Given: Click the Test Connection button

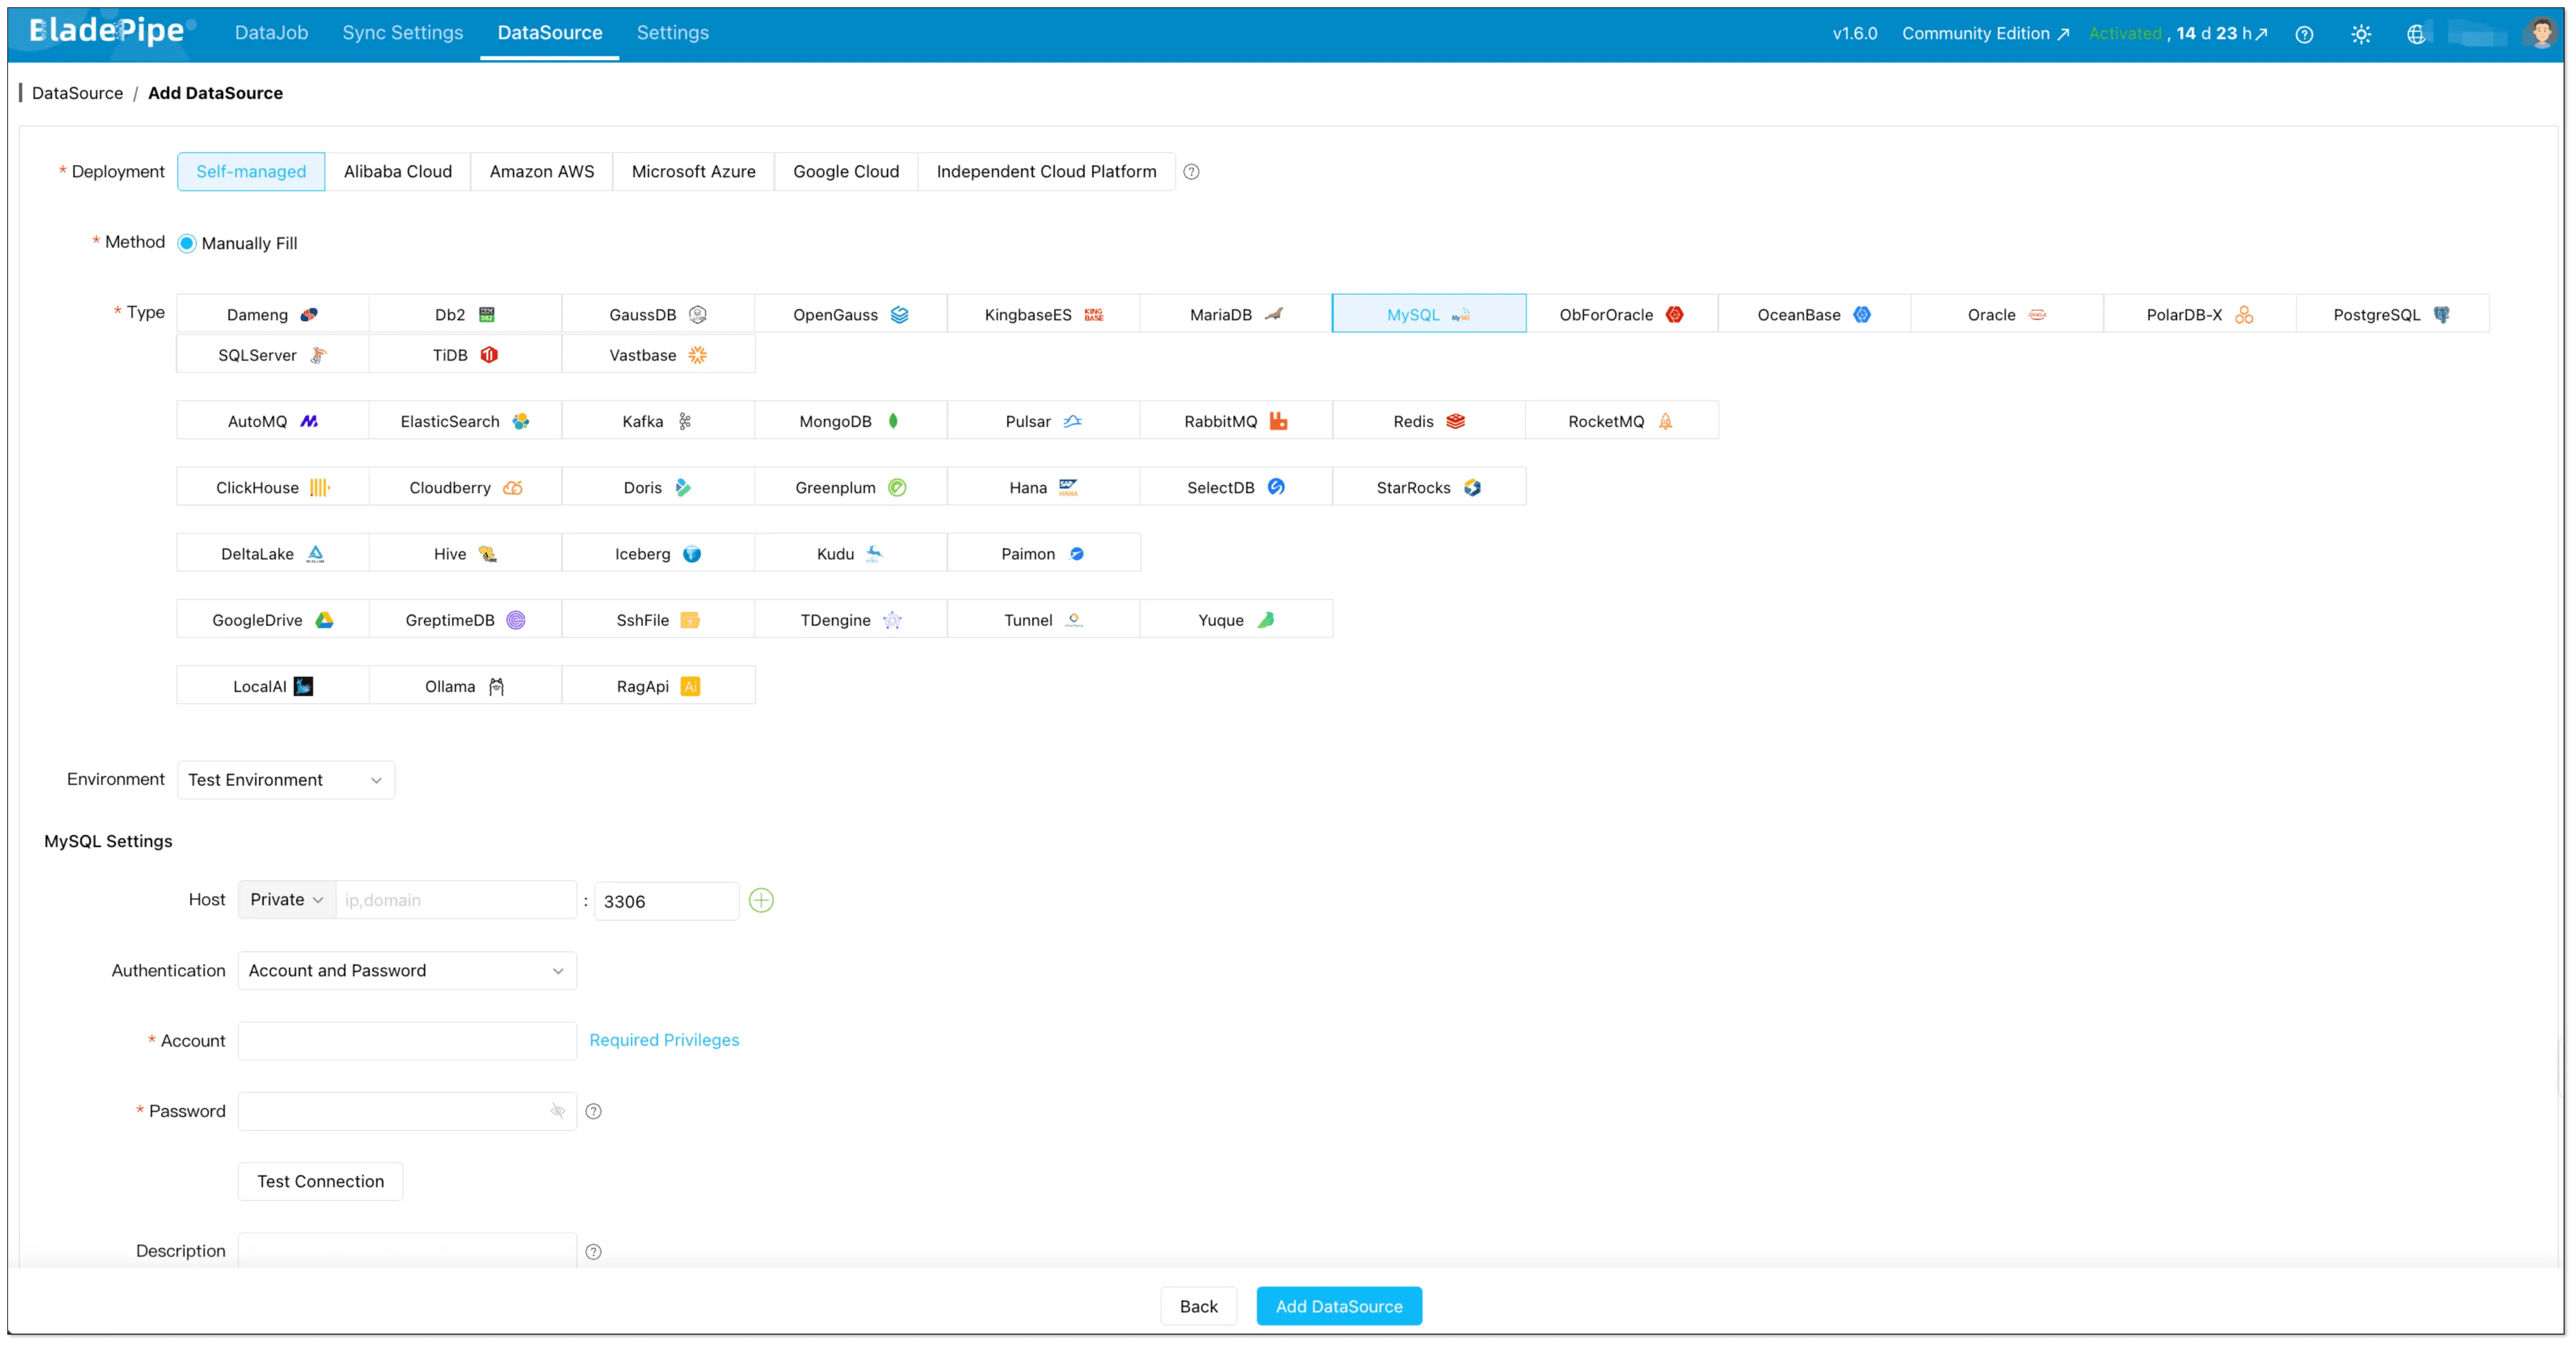Looking at the screenshot, I should tap(320, 1181).
